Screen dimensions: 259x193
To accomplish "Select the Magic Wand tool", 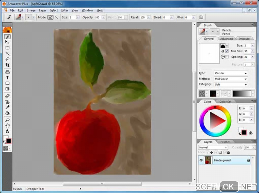I will click(7, 53).
